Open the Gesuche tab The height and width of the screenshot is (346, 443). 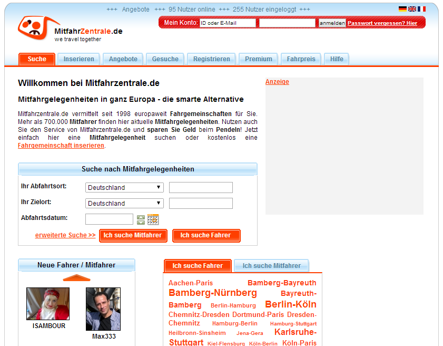tap(165, 59)
